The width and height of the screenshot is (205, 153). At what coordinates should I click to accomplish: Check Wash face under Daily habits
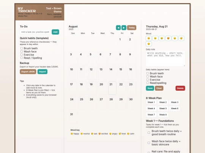point(148,76)
